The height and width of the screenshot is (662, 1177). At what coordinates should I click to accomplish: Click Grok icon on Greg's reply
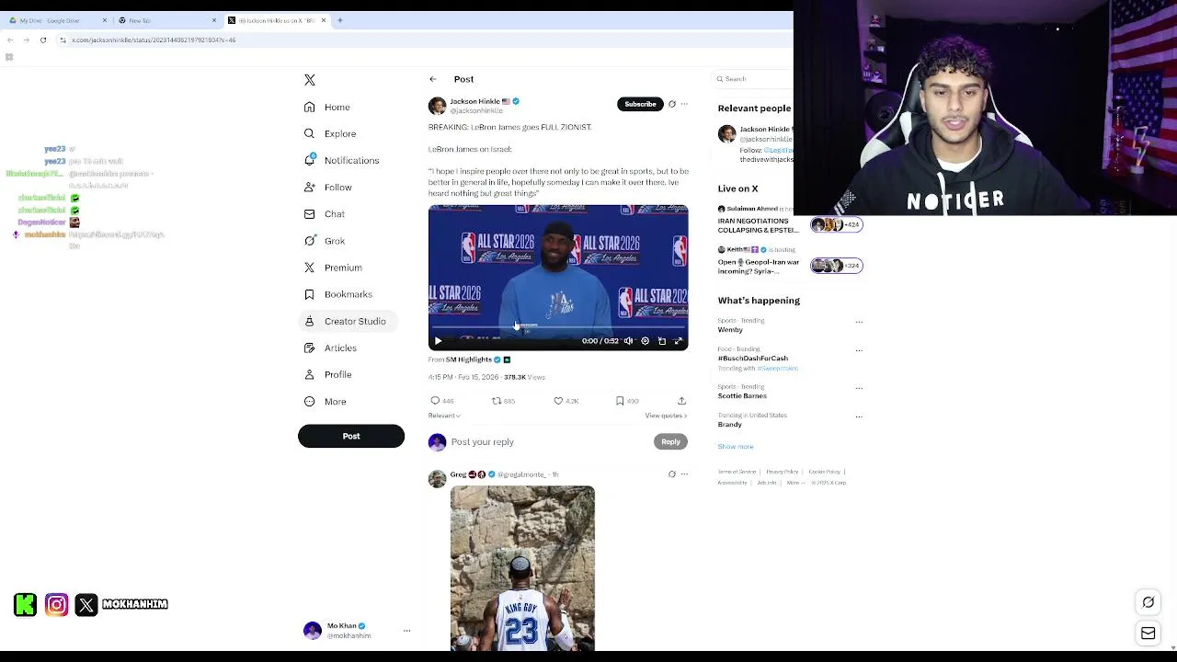click(672, 474)
